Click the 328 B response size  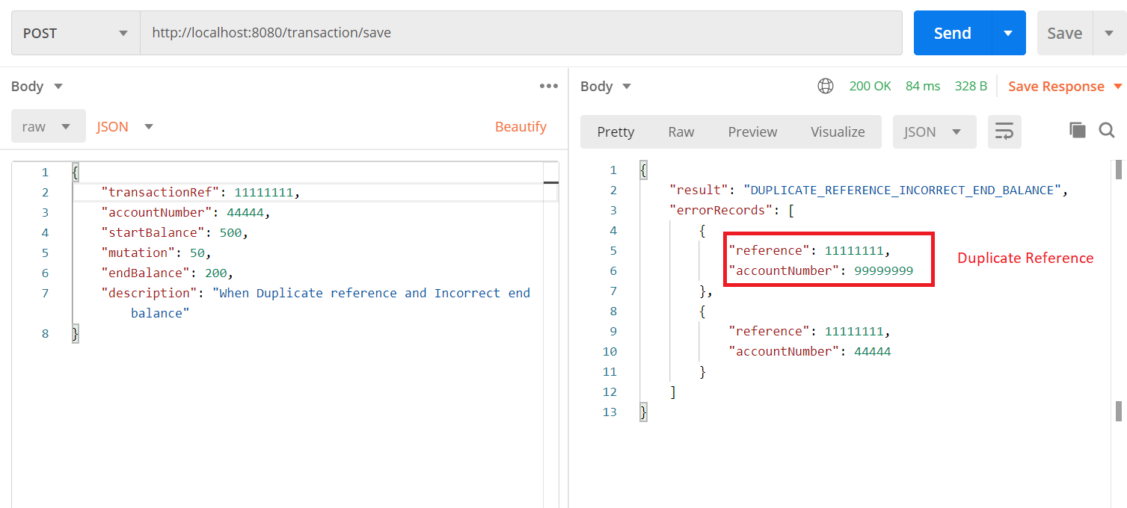(x=971, y=86)
